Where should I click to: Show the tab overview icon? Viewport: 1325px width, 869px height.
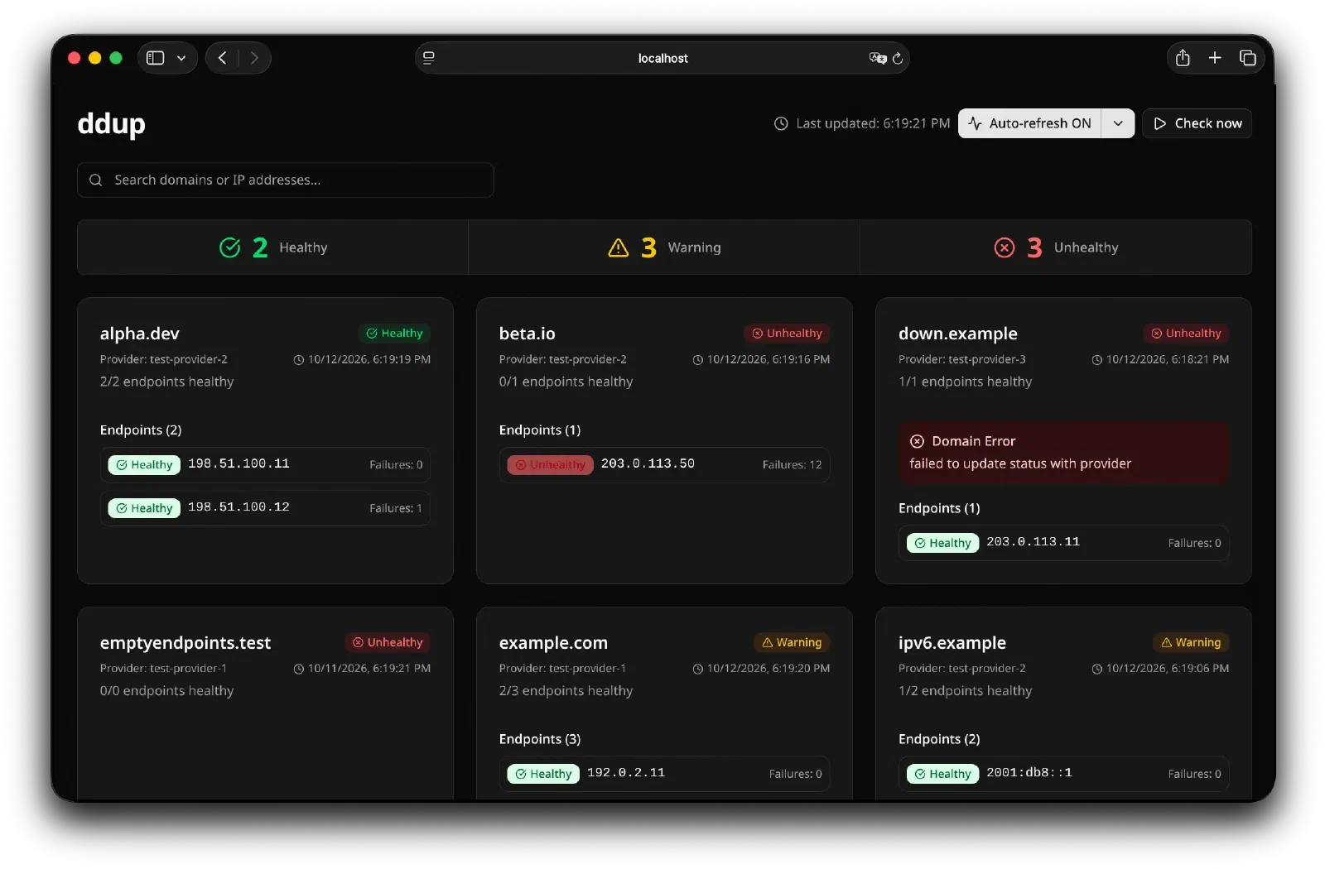[1247, 57]
